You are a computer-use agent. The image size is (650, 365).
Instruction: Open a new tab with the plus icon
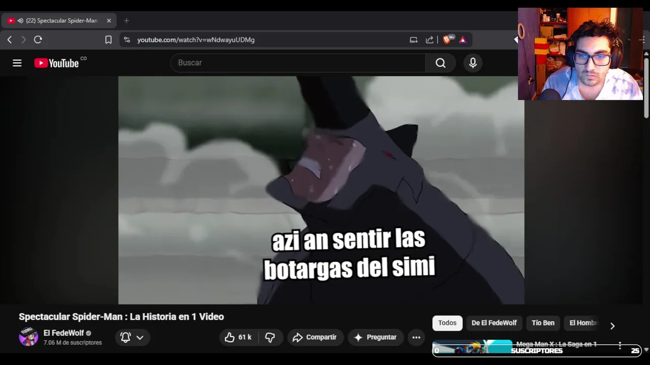coord(126,21)
